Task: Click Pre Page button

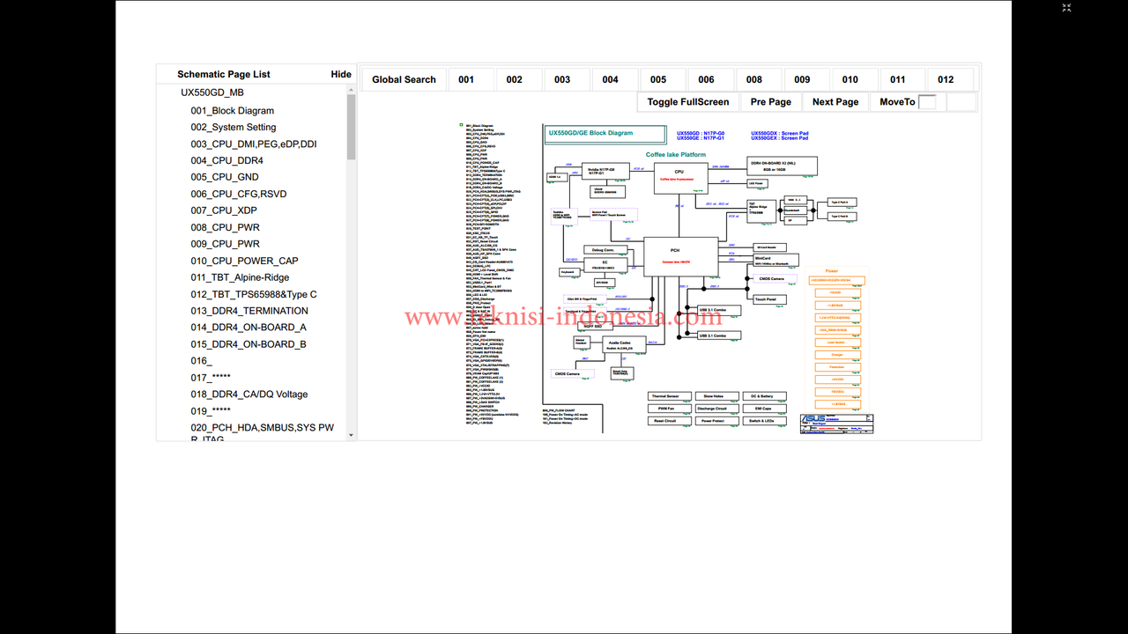Action: pyautogui.click(x=771, y=102)
